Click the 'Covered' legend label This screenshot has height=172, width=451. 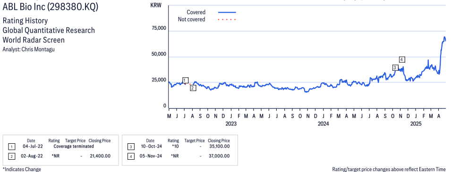(x=196, y=12)
